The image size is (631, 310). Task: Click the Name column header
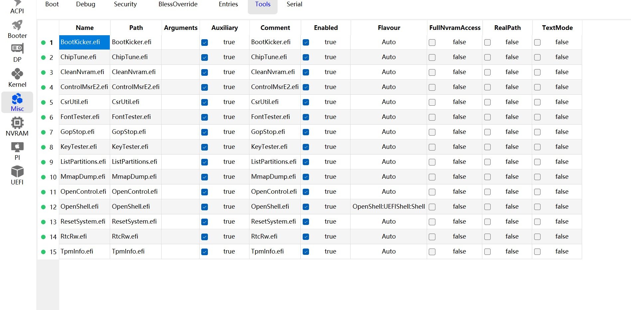84,28
